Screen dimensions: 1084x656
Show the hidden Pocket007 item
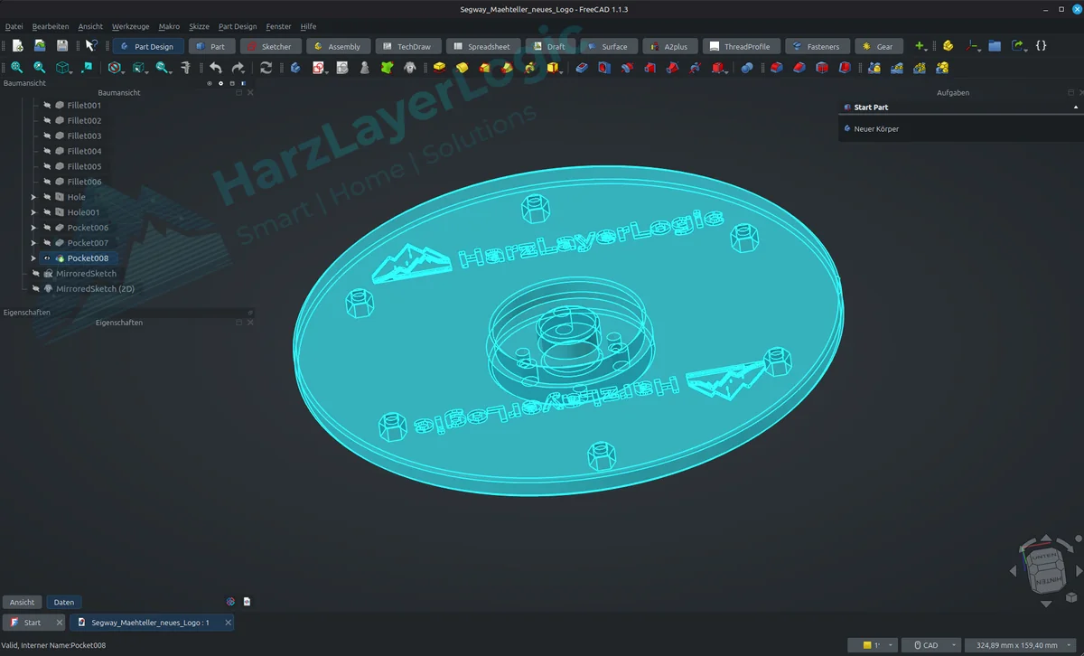click(x=47, y=243)
